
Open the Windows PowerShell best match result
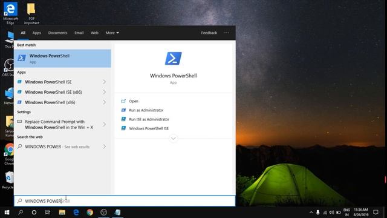[62, 58]
